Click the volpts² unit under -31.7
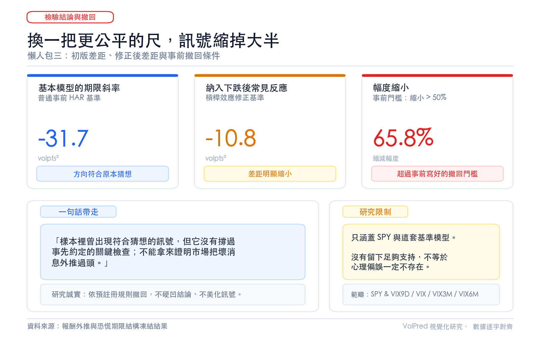This screenshot has height=337, width=540. (x=48, y=158)
